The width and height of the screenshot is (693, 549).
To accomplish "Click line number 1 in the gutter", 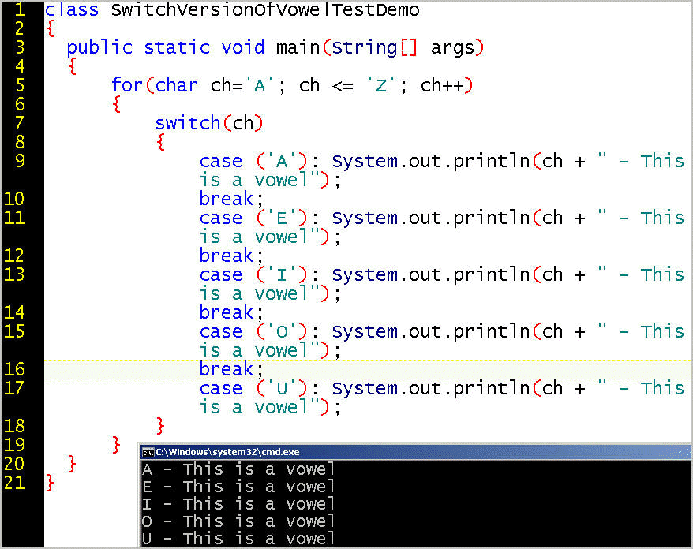I will coord(19,10).
